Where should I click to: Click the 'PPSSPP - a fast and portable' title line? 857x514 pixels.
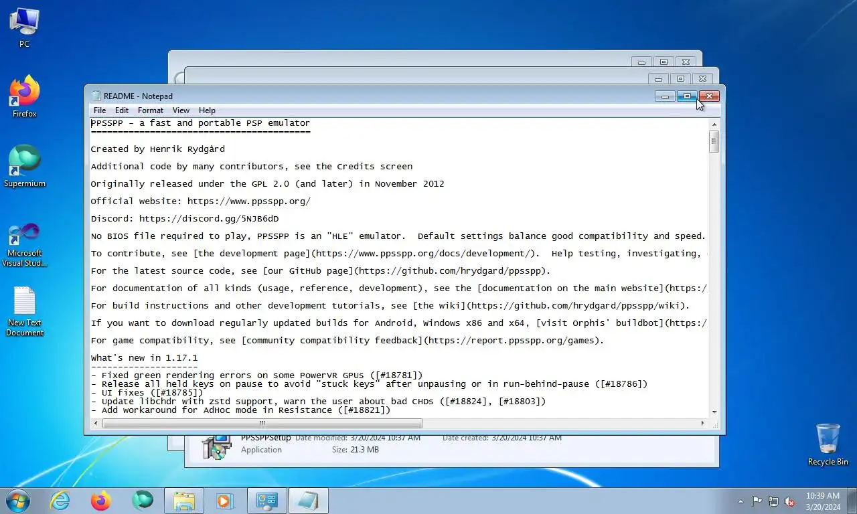pyautogui.click(x=201, y=123)
